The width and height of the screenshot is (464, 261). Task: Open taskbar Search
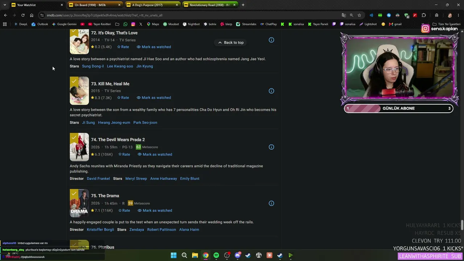pos(184,256)
